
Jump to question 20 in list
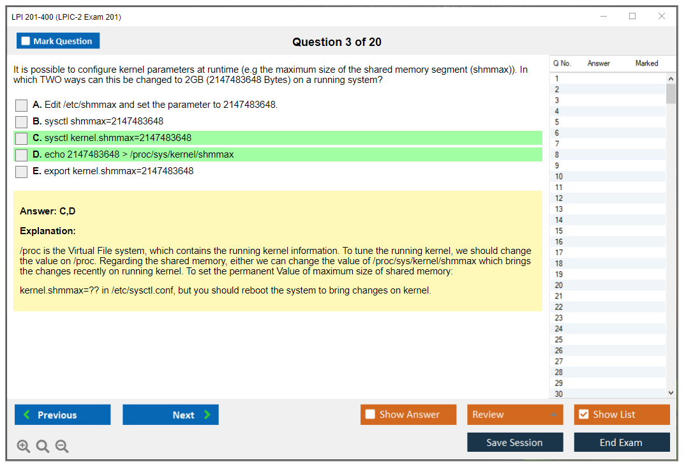pyautogui.click(x=559, y=285)
